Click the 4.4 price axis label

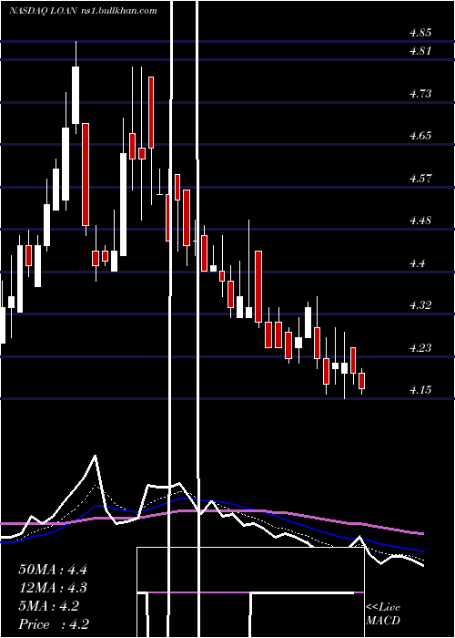click(x=417, y=263)
